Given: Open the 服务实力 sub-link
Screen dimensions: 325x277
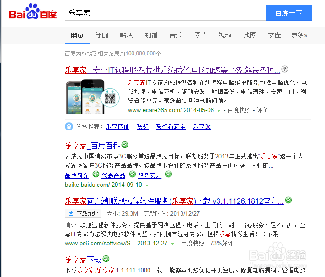Looking at the screenshot, I should (x=149, y=175).
